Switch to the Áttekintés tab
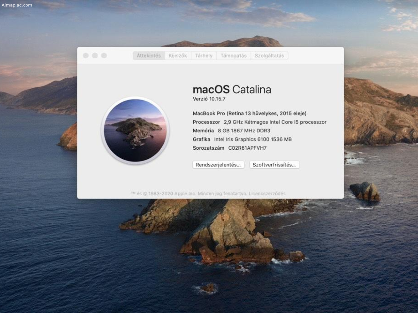The width and height of the screenshot is (418, 313). pyautogui.click(x=149, y=56)
